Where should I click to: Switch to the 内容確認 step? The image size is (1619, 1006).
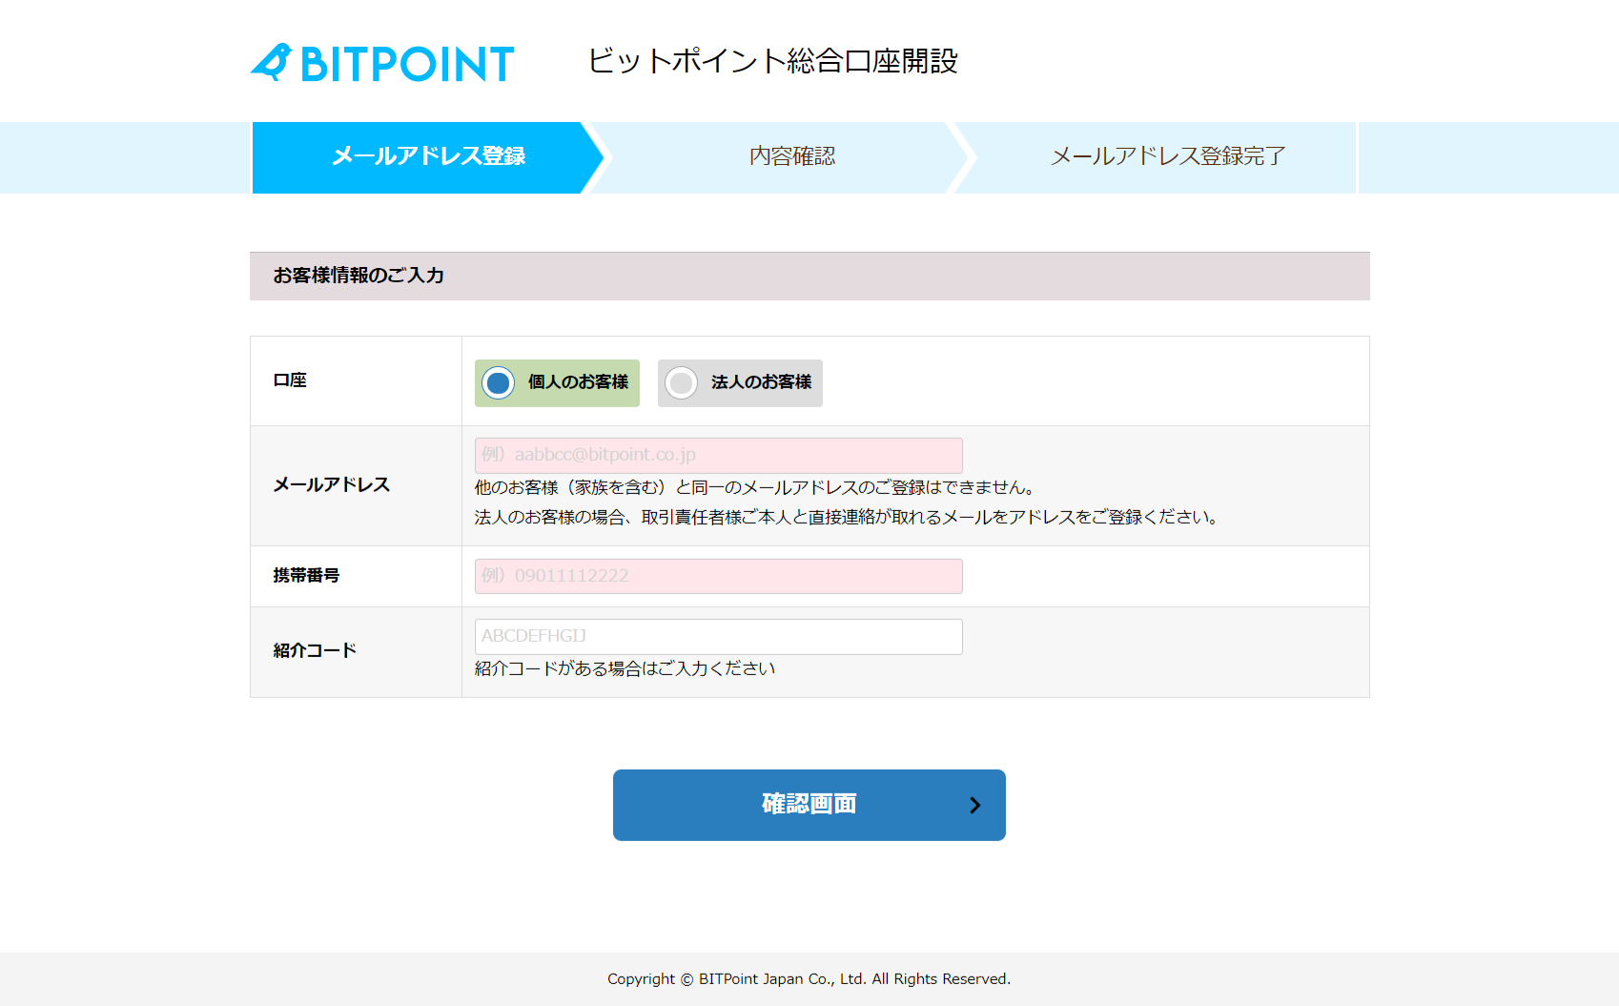point(792,156)
